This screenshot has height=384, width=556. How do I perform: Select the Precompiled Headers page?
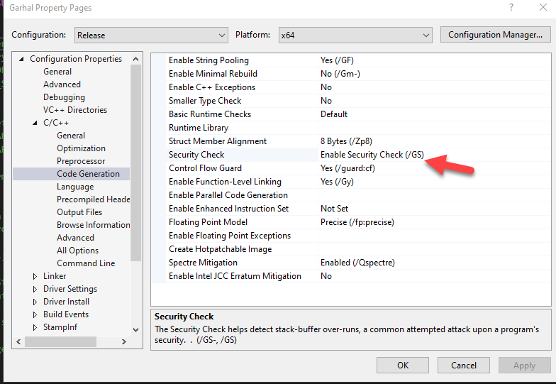tap(94, 199)
